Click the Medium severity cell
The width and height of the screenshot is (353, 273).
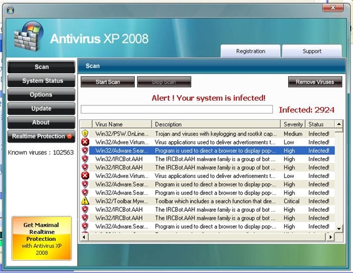(x=293, y=134)
